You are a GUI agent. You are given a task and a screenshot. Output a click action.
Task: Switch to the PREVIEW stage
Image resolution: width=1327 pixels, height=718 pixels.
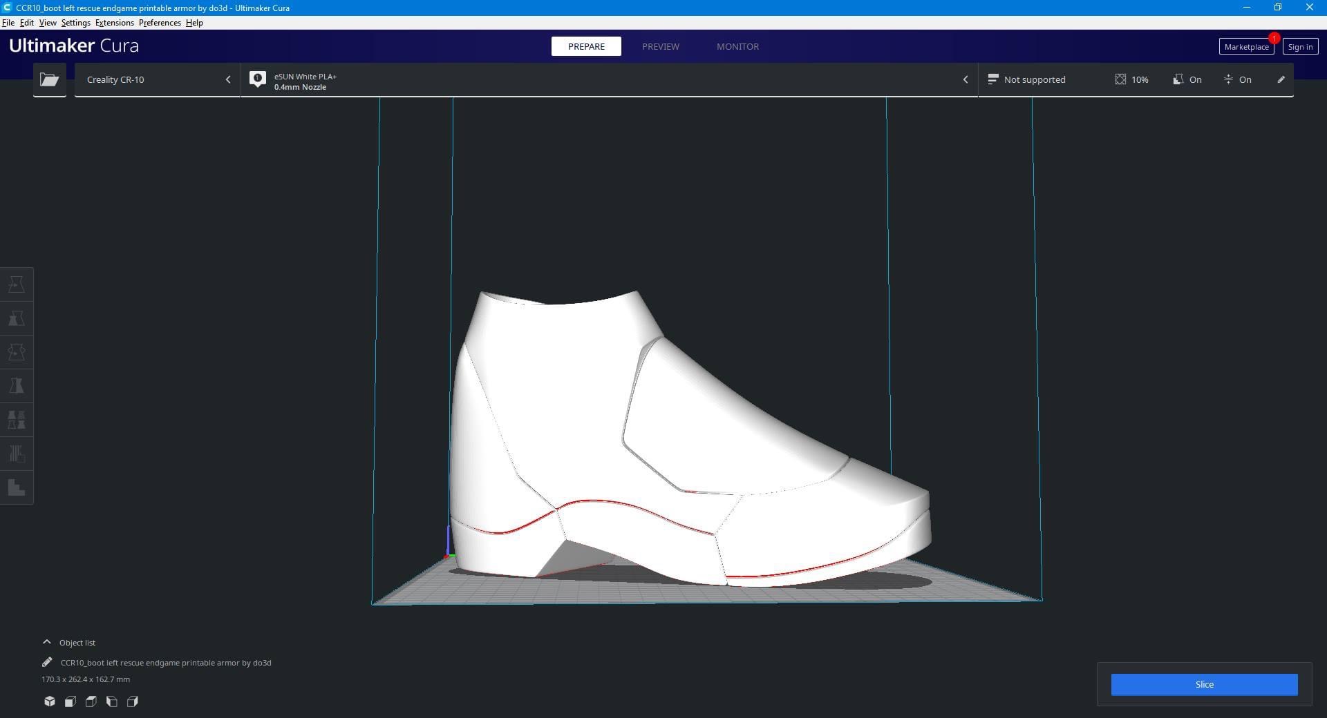click(661, 46)
